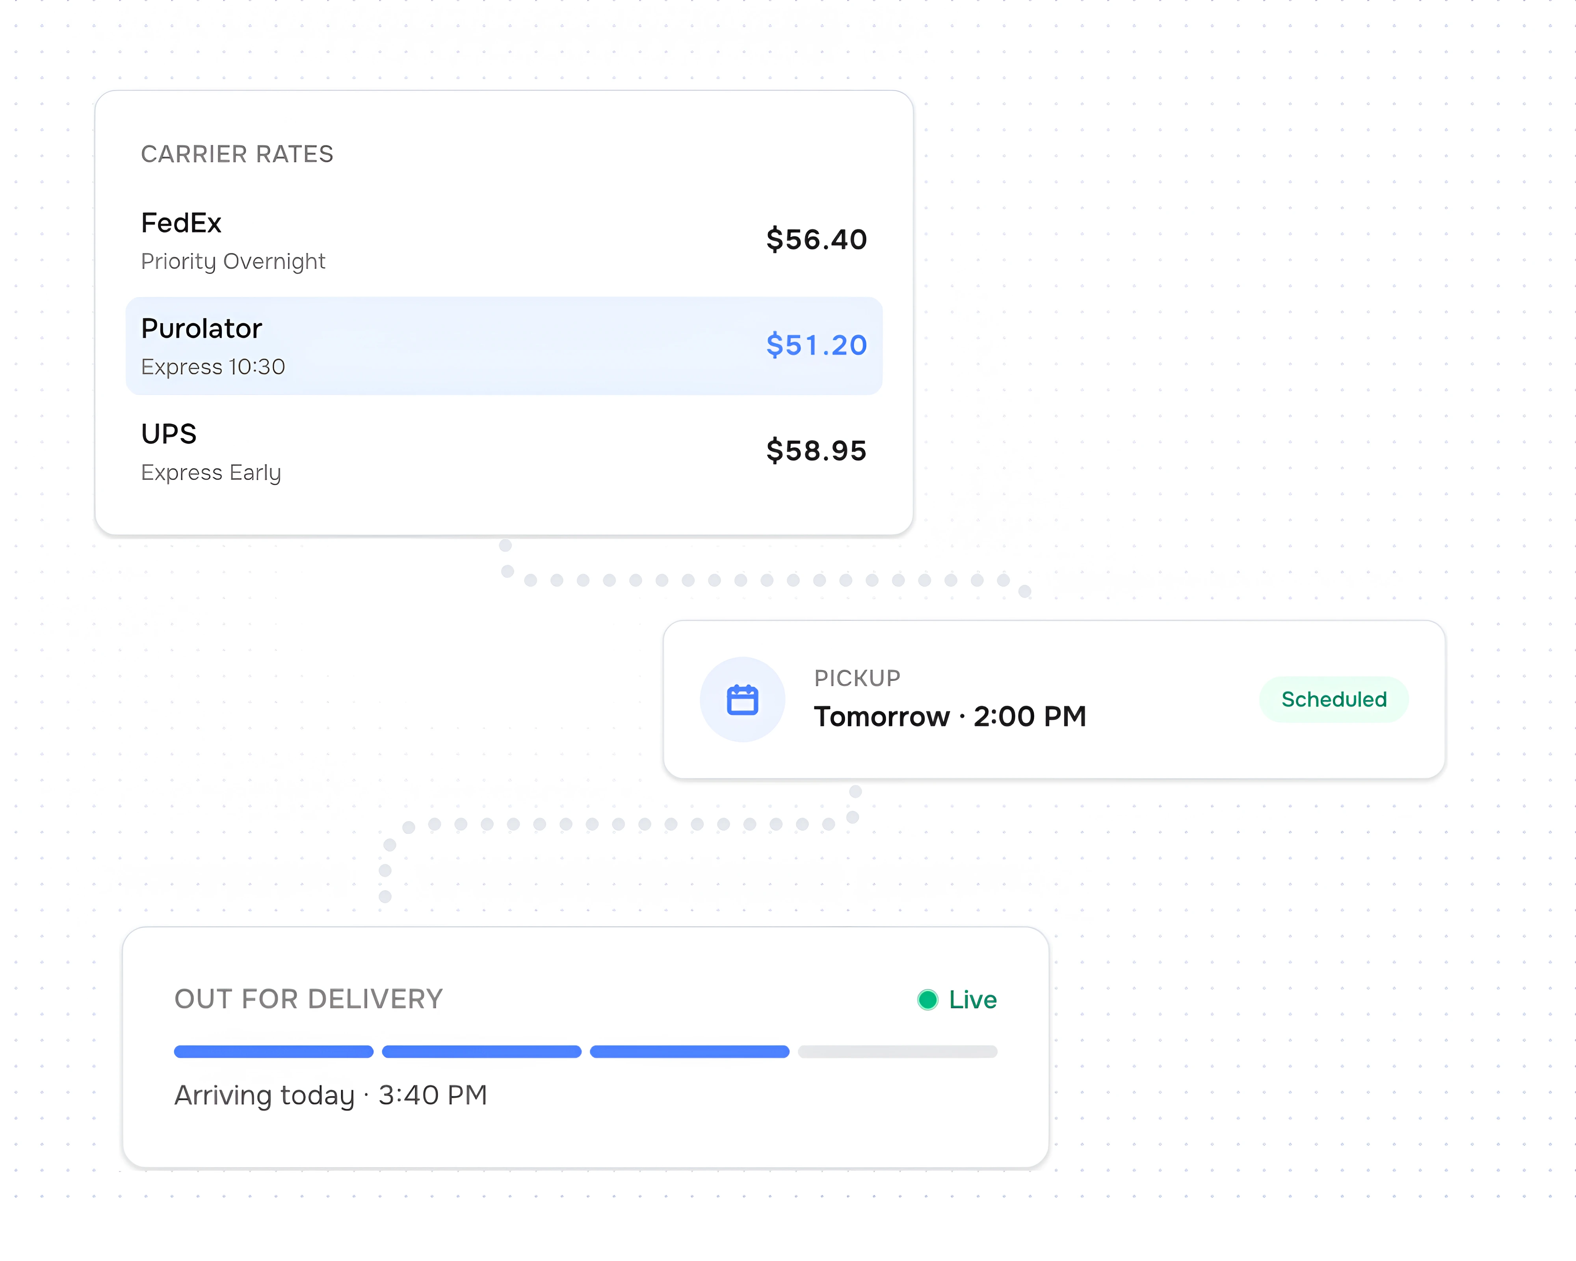Click the Live status label

click(x=972, y=999)
